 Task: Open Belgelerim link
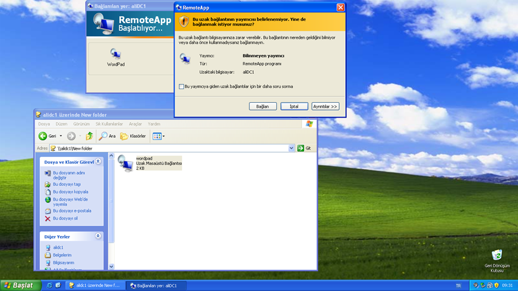click(x=62, y=255)
